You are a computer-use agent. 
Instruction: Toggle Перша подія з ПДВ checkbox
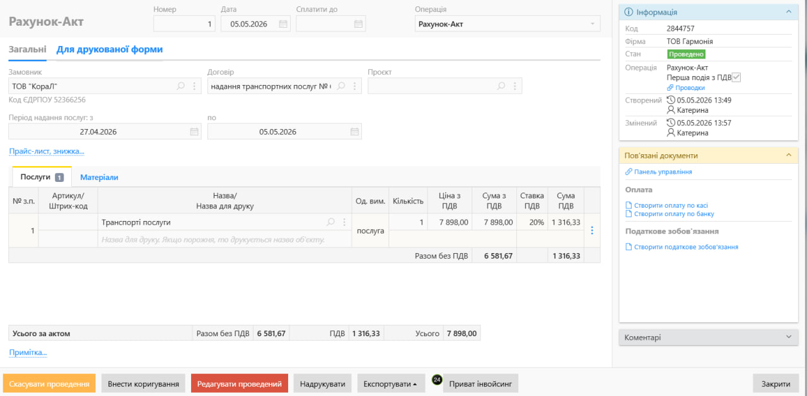[x=736, y=77]
